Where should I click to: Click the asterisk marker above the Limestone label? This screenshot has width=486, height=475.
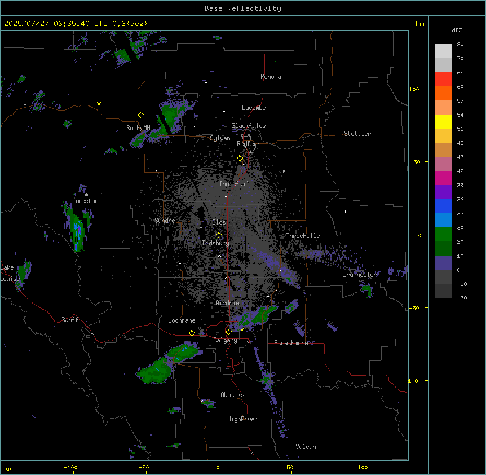(x=86, y=195)
